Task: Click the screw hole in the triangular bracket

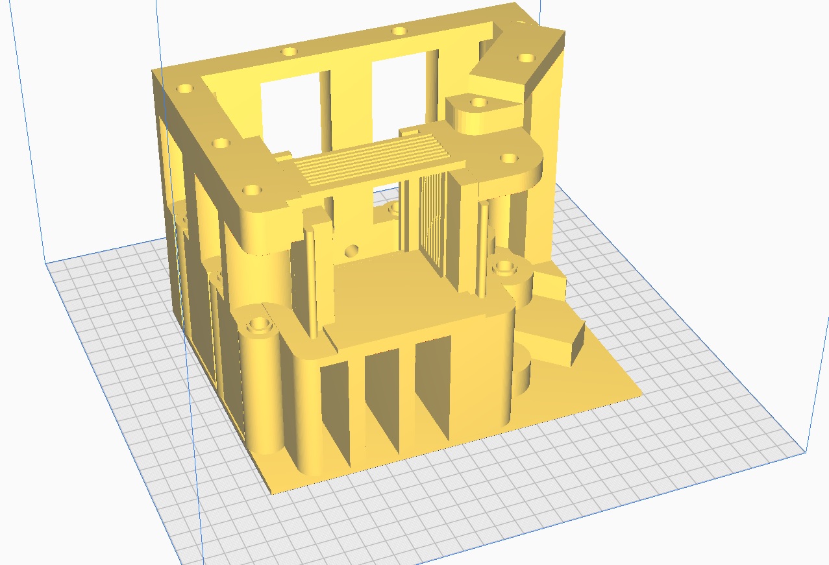Action: pyautogui.click(x=525, y=58)
